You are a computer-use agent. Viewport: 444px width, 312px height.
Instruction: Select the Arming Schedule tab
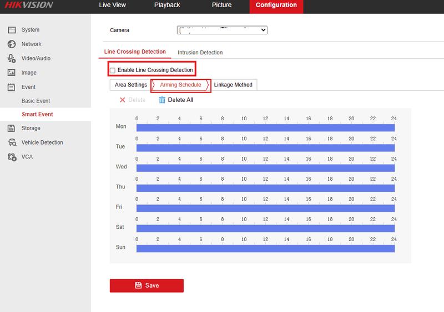click(181, 85)
